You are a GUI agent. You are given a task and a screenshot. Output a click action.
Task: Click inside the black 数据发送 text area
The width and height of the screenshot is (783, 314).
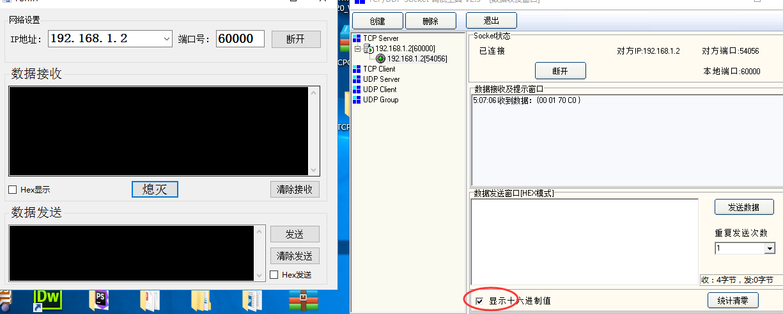click(132, 253)
